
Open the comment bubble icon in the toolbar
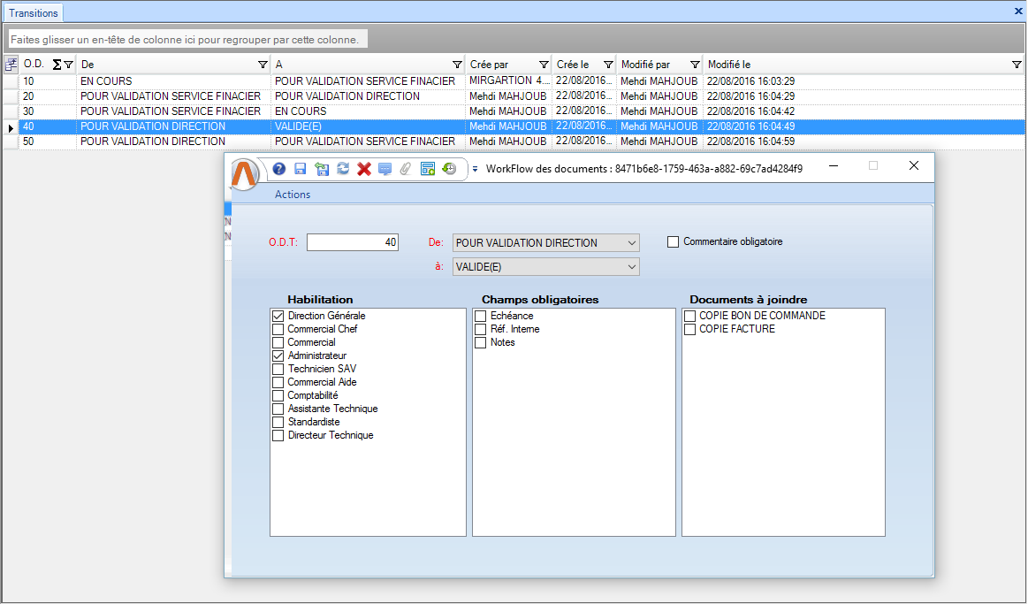point(385,169)
